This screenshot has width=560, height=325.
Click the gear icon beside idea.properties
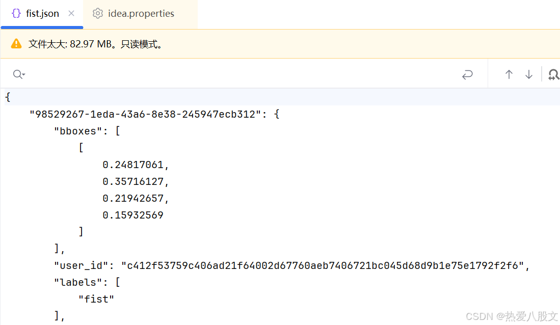coord(97,14)
